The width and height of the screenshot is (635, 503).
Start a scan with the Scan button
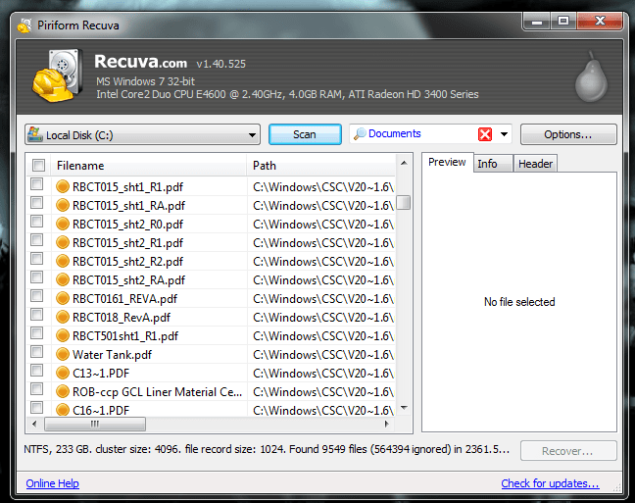point(305,134)
